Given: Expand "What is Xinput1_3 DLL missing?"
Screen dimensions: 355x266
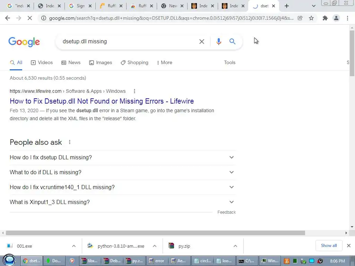Looking at the screenshot, I should coord(123,202).
